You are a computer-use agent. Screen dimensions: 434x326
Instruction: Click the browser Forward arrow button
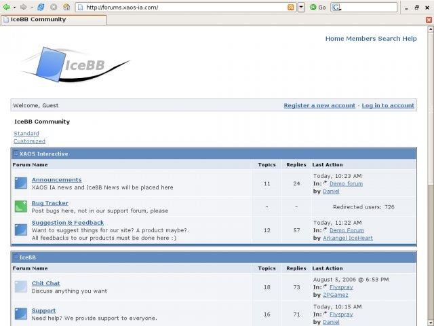tap(23, 7)
